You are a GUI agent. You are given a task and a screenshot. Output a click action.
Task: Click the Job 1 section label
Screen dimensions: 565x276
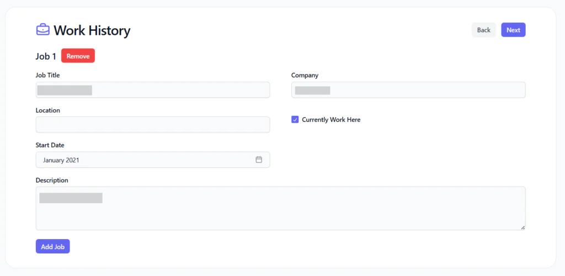46,56
